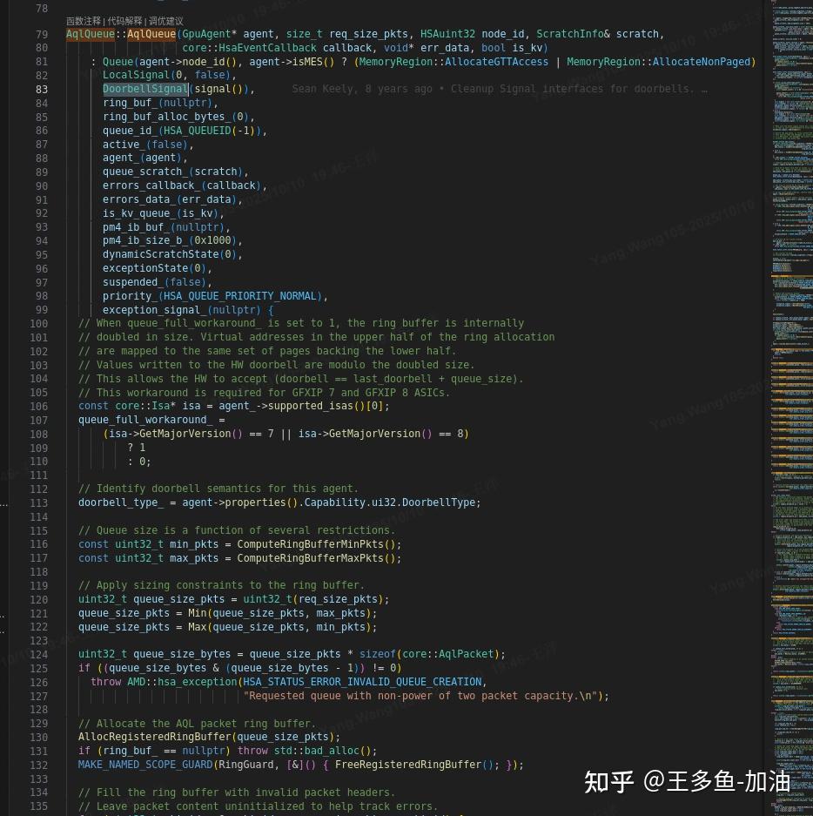Select line number 132 in the gutter

[x=38, y=765]
